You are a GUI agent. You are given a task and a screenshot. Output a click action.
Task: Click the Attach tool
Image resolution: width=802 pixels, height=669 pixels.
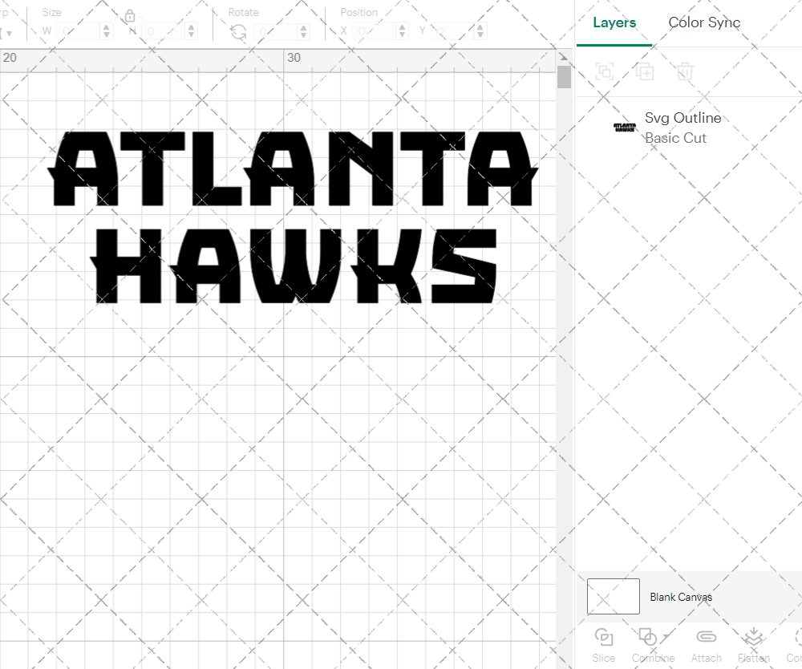[x=706, y=645]
